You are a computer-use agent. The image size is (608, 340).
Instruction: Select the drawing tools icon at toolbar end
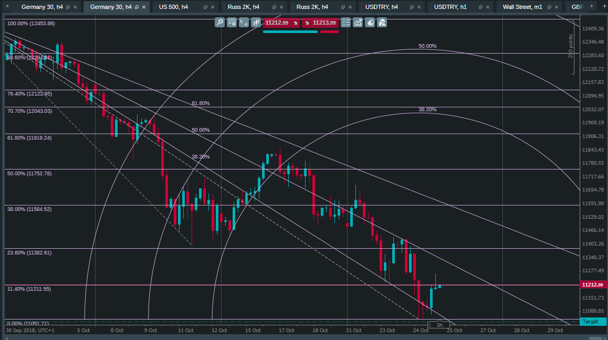[382, 23]
